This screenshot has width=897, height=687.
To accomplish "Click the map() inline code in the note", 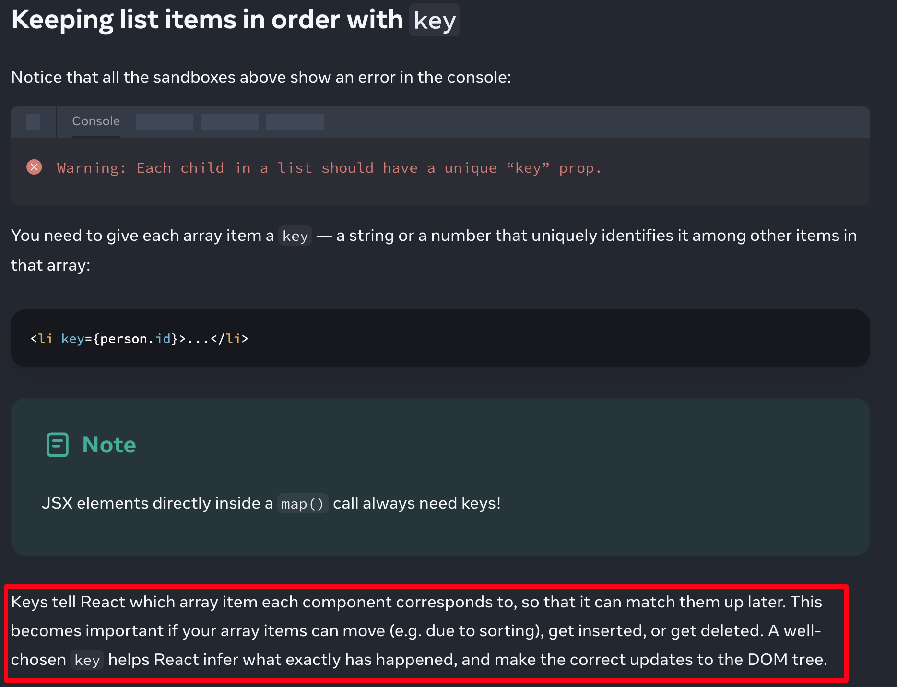I will 303,504.
